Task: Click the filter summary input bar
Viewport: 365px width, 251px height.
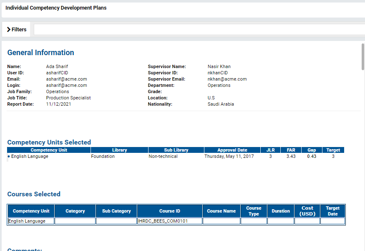Action: coord(199,29)
